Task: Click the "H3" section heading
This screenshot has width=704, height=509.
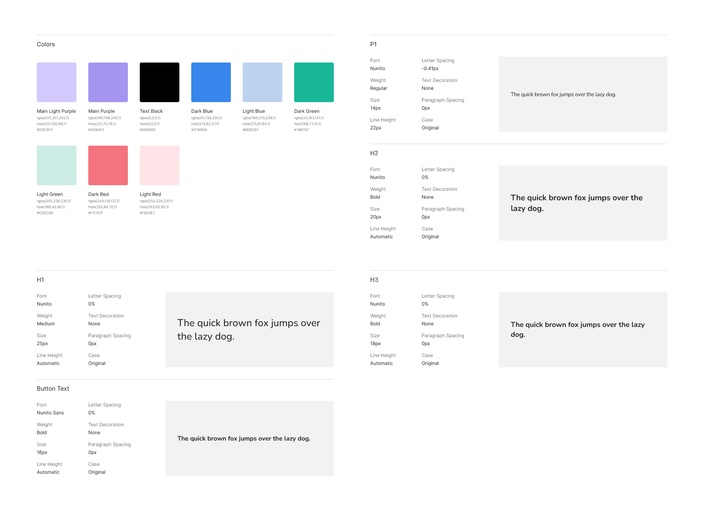Action: [x=374, y=280]
